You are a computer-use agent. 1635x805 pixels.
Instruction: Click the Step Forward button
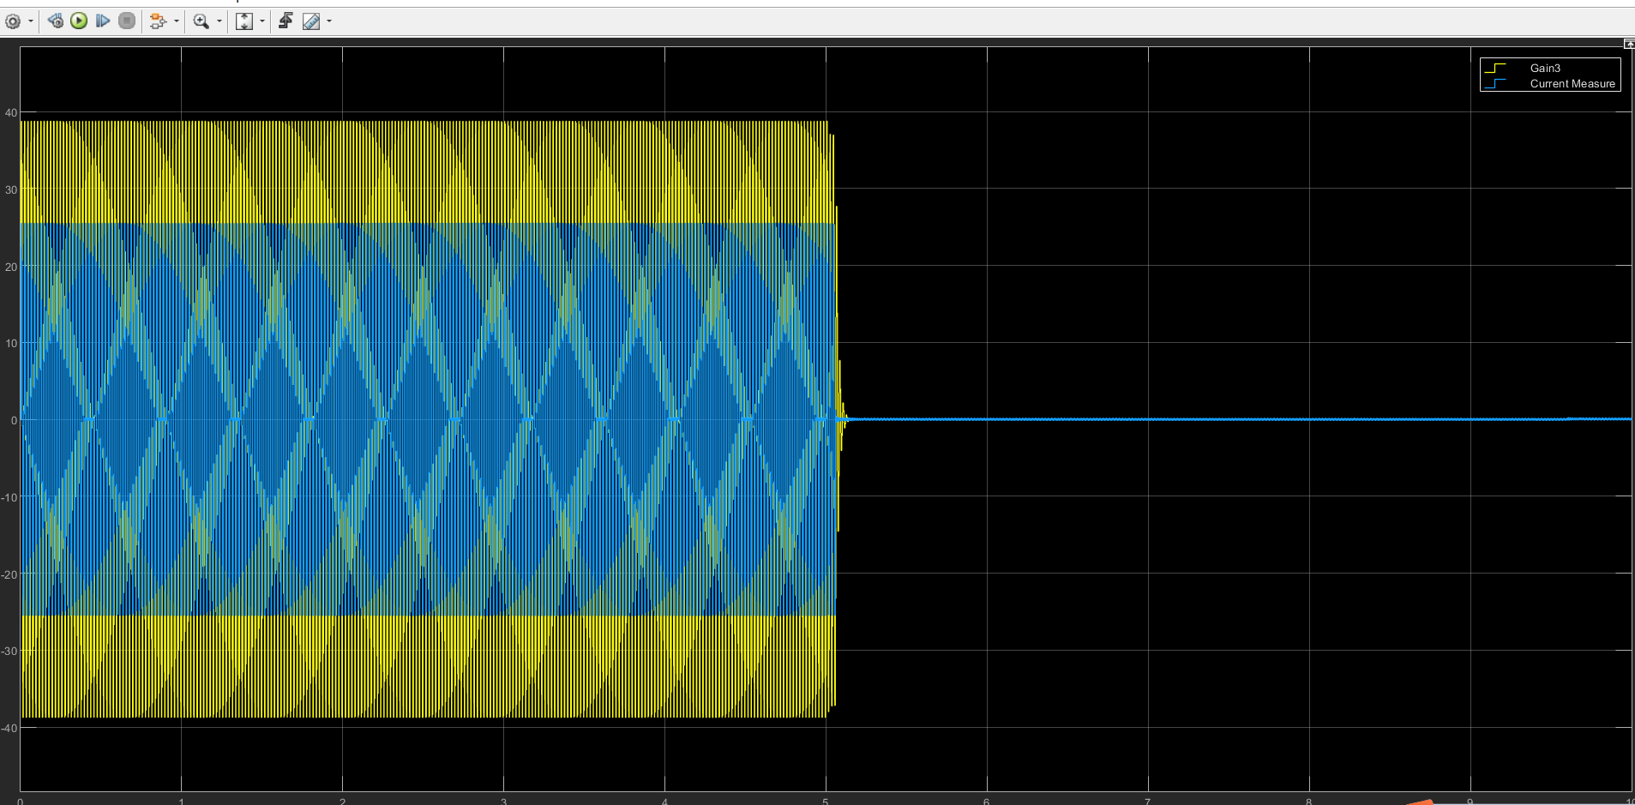(x=103, y=21)
